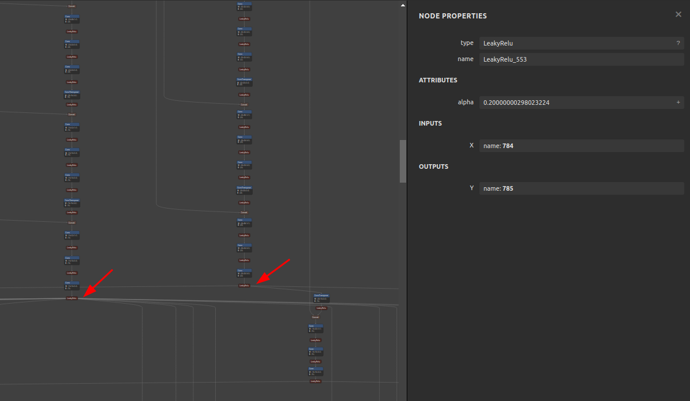This screenshot has height=401, width=690.
Task: Close the Node Properties panel
Action: (678, 14)
